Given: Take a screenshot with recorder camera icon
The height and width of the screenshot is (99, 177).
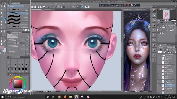Looking at the screenshot, I should [x=132, y=5].
